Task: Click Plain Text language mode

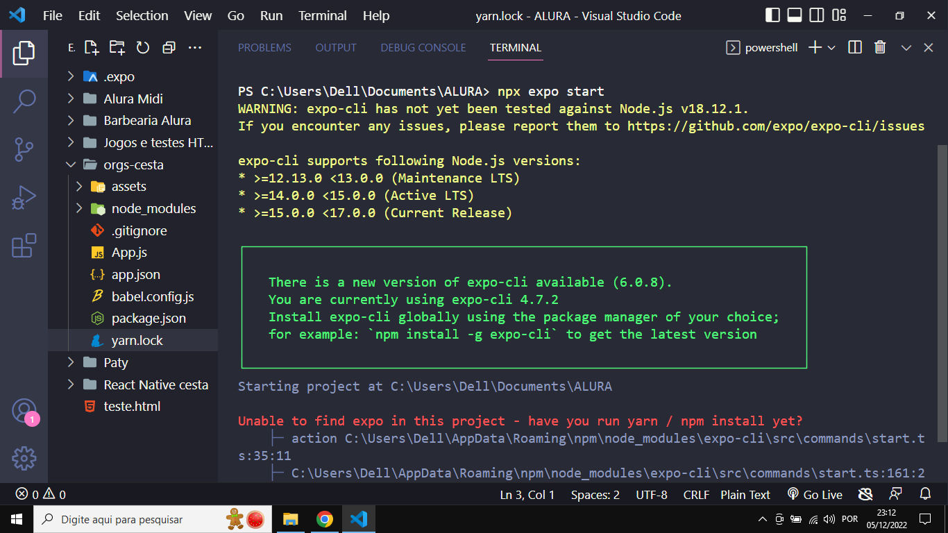Action: click(x=745, y=495)
